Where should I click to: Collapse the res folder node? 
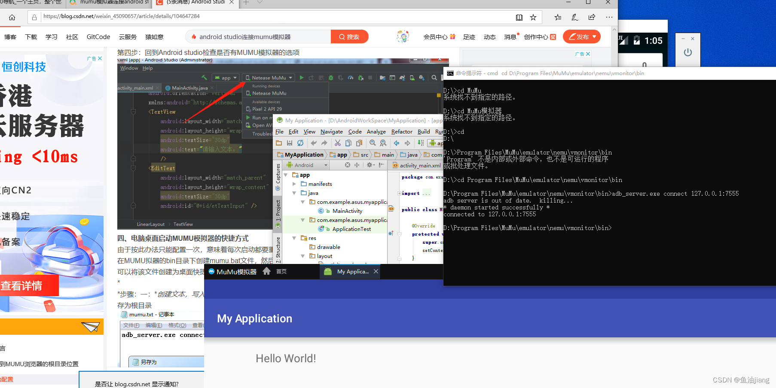click(x=294, y=238)
